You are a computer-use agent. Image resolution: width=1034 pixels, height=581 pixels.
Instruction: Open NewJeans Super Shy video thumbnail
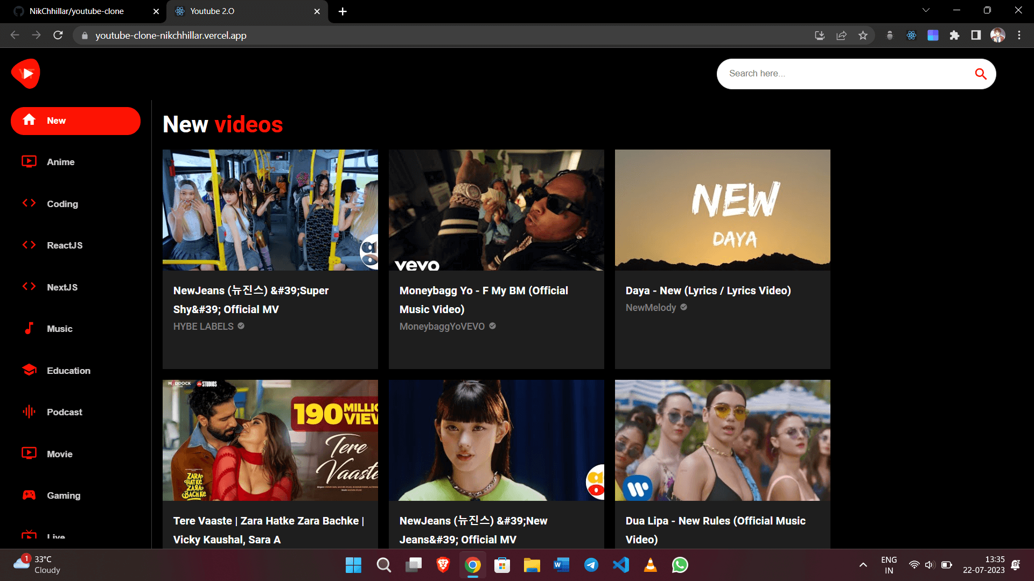click(270, 210)
